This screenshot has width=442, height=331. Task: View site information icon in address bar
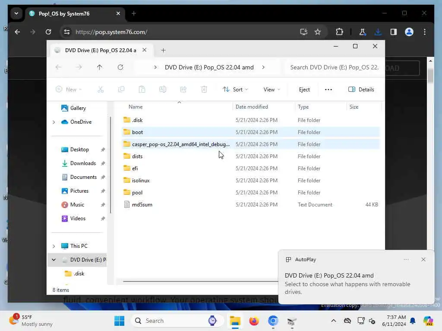click(67, 32)
